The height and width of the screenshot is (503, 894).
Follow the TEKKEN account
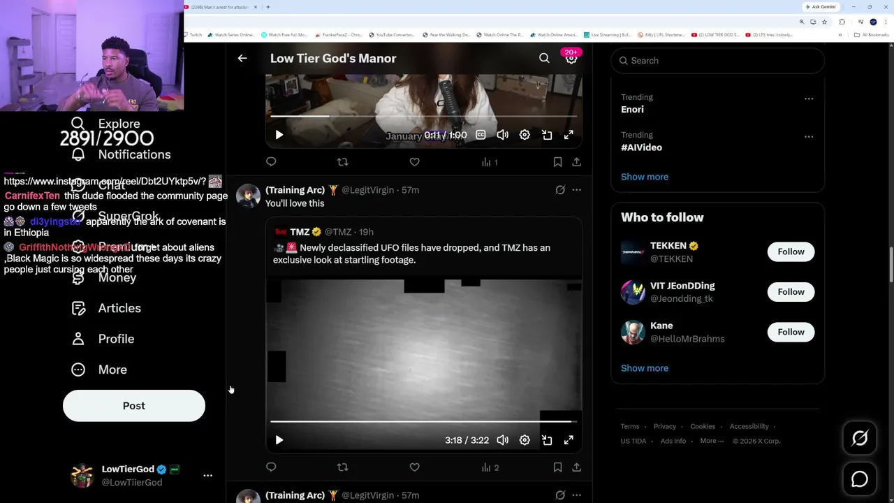pos(791,251)
